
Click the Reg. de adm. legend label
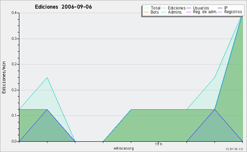205,12
